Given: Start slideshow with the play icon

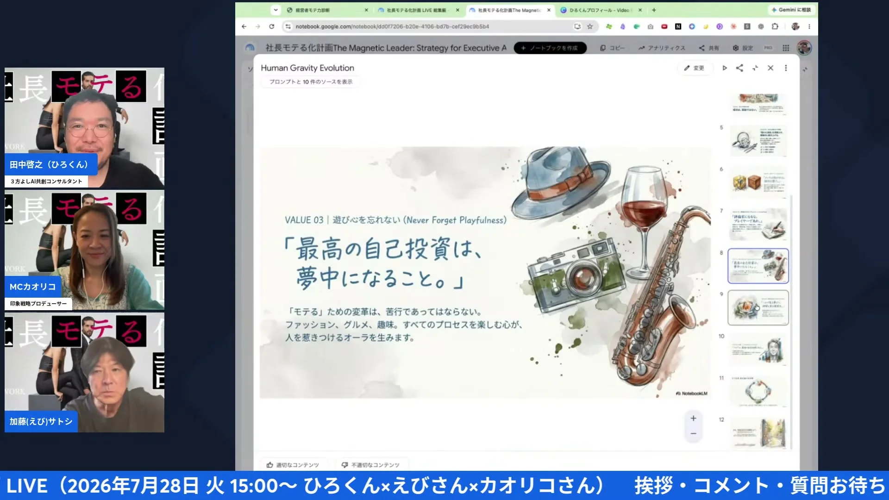Looking at the screenshot, I should [x=725, y=68].
